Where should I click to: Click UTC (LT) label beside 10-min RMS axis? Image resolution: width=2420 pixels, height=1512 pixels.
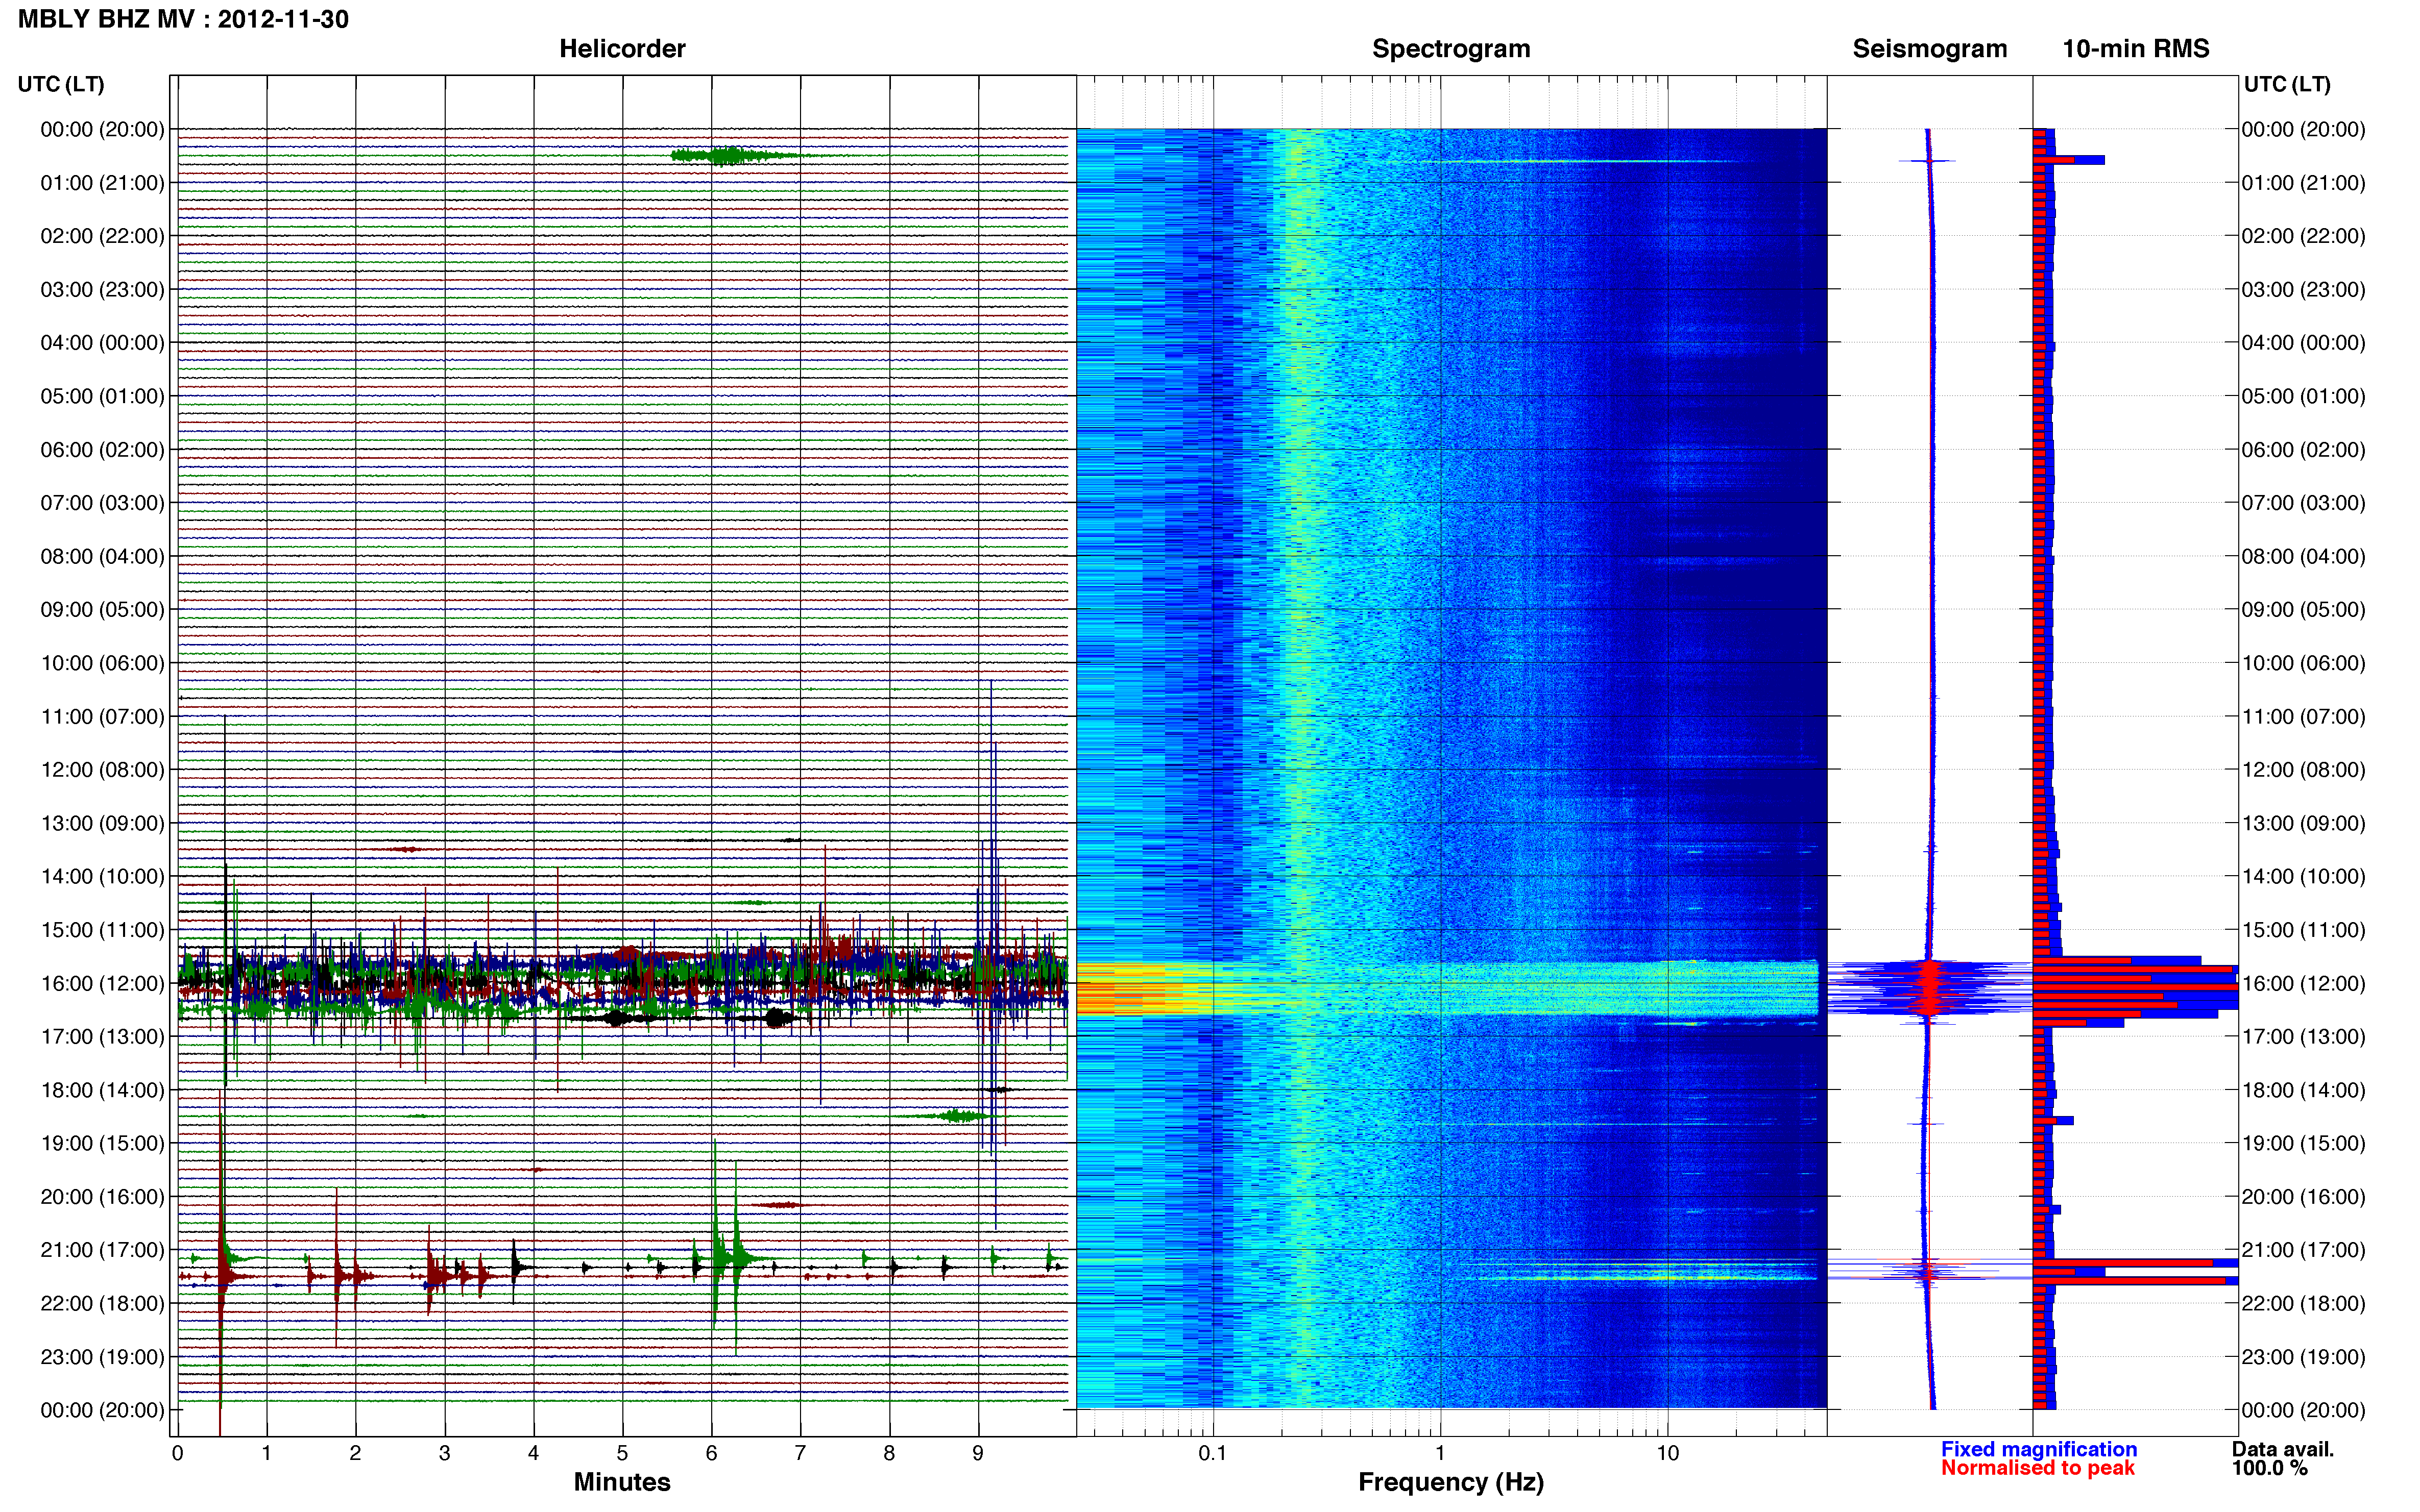click(x=2286, y=84)
